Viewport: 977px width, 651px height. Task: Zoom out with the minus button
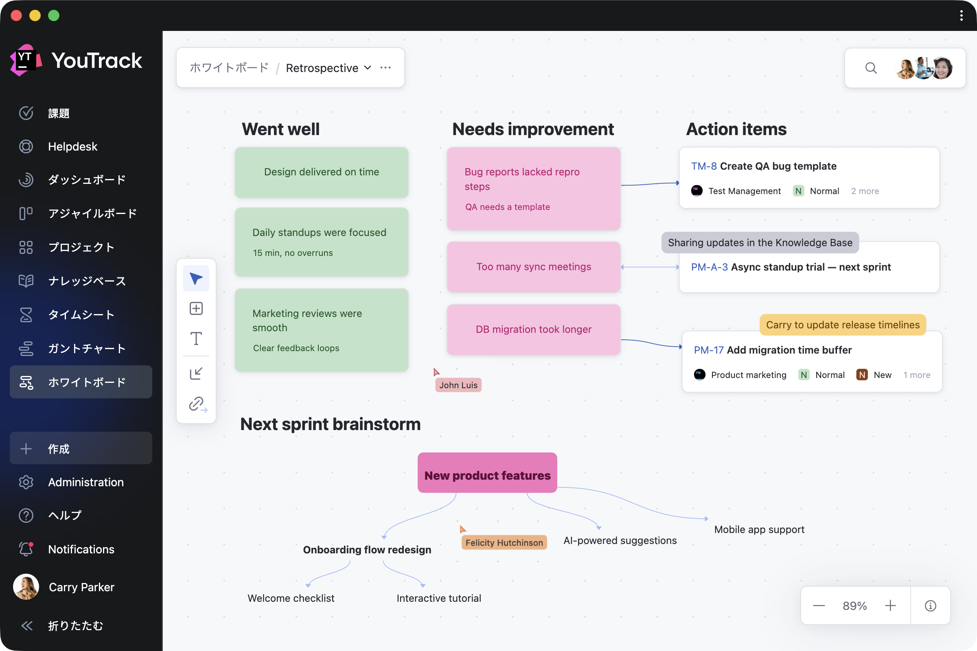point(818,606)
